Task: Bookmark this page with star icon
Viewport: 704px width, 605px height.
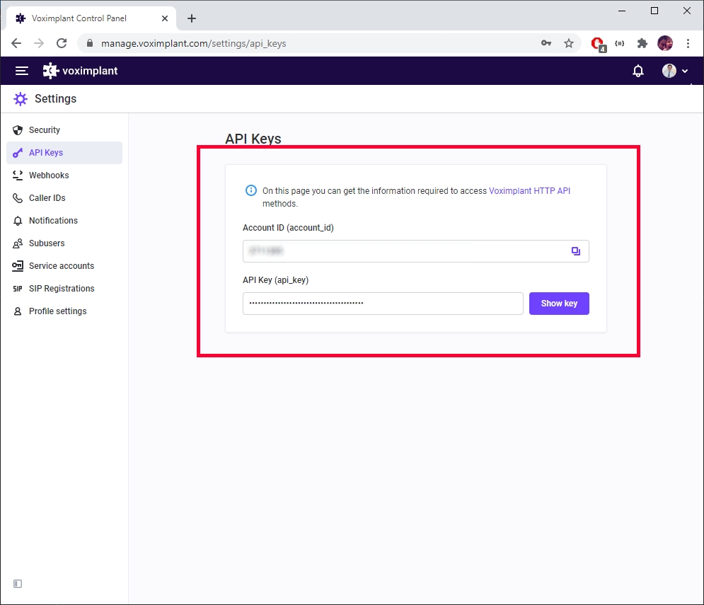Action: [x=569, y=43]
